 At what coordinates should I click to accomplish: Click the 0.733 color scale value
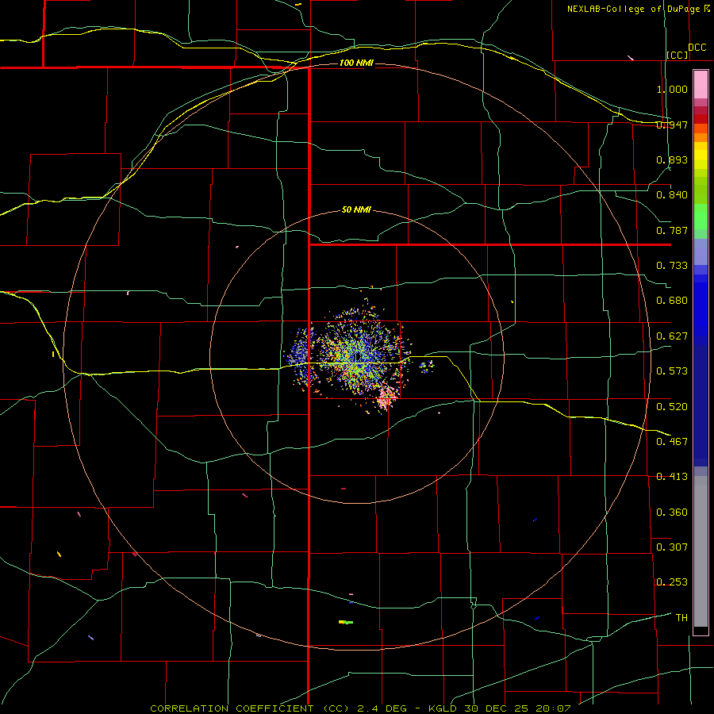click(x=672, y=266)
